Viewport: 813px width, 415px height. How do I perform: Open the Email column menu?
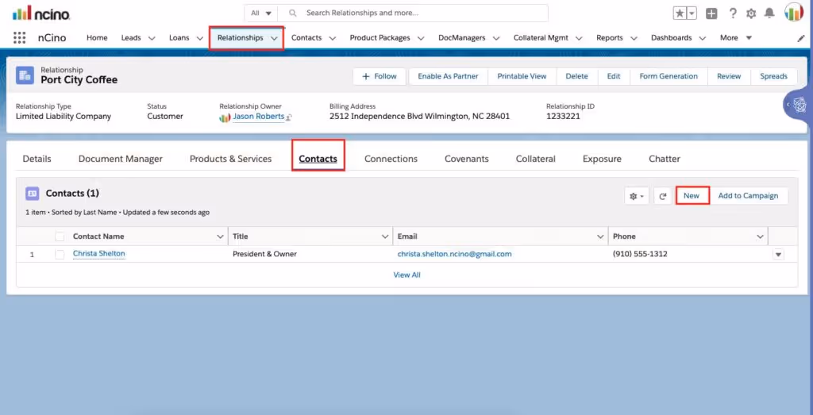click(x=600, y=236)
